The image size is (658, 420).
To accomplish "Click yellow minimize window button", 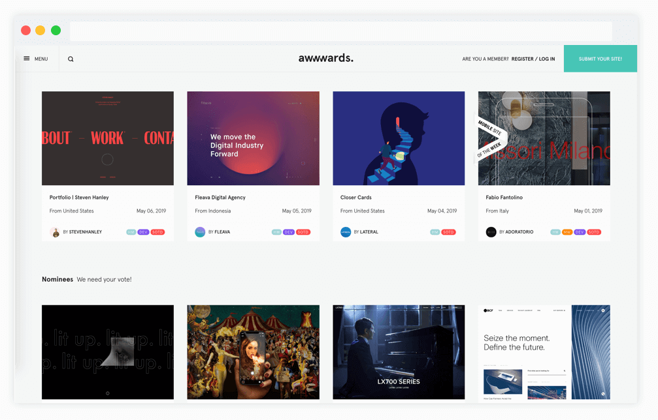I will click(41, 30).
